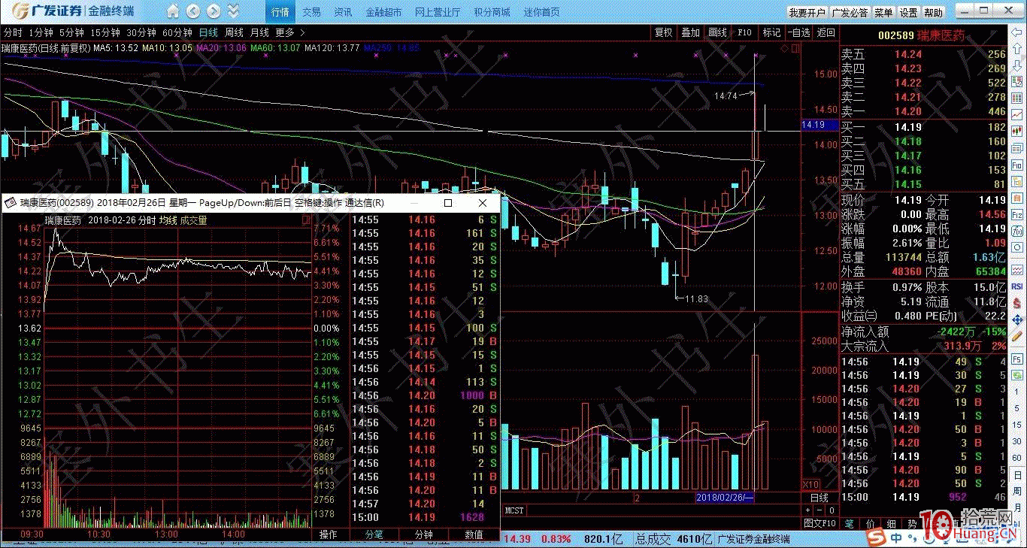
Task: Select the 价 tab in tick panel
Action: click(870, 523)
